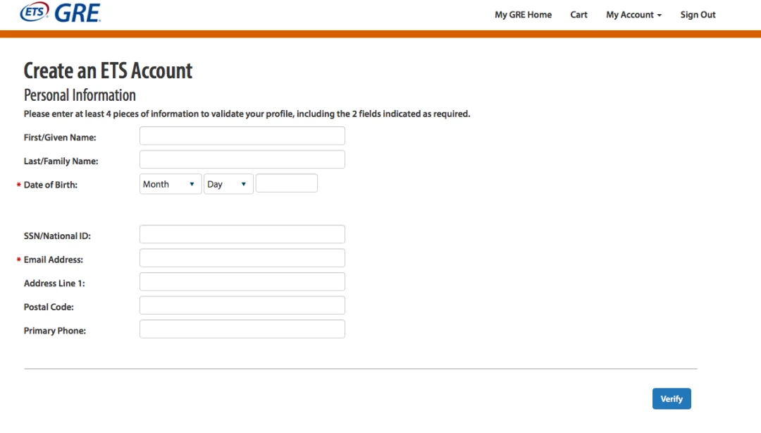Screen dimensions: 761x433
Task: Click the Sign Out link
Action: (698, 15)
